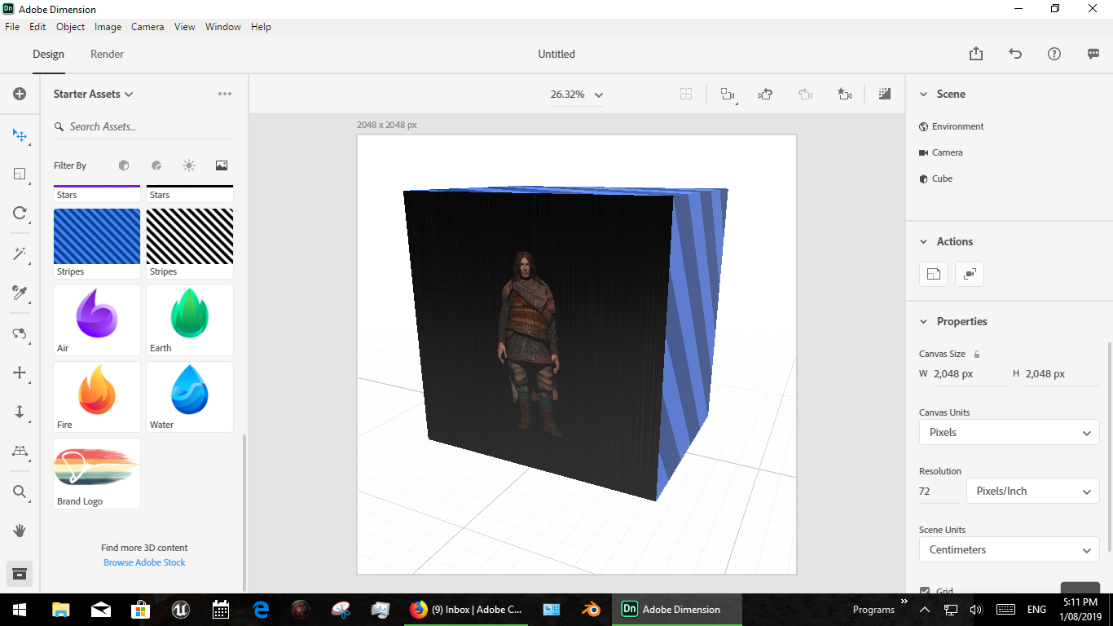Select the Zoom magnifier tool
The image size is (1113, 626).
tap(20, 492)
